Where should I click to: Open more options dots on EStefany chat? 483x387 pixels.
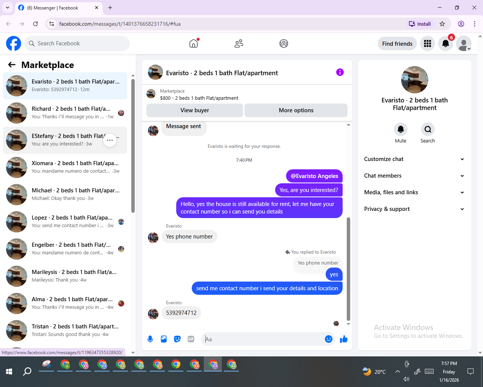pos(110,140)
